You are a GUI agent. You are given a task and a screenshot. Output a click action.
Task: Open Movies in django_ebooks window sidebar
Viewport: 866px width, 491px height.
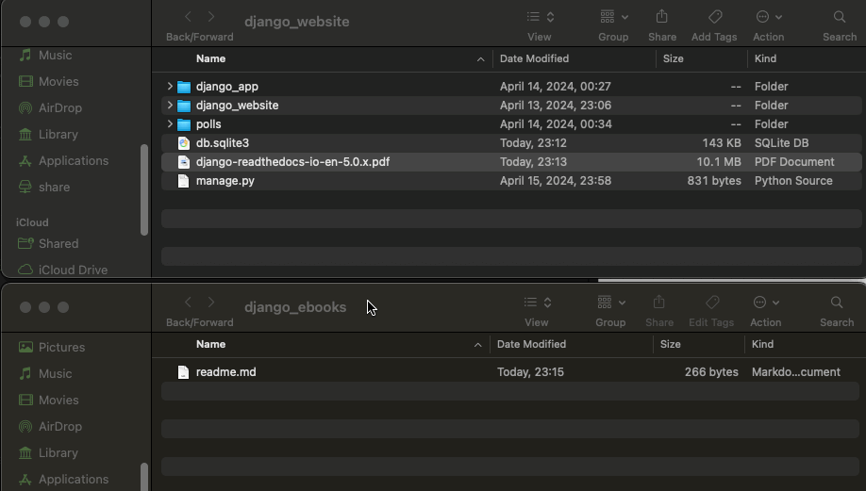(x=49, y=401)
